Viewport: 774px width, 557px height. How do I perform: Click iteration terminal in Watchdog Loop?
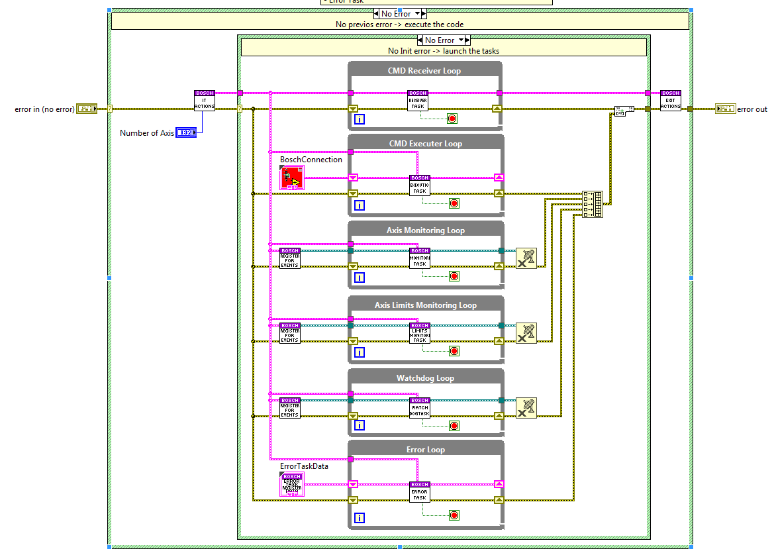coord(360,425)
